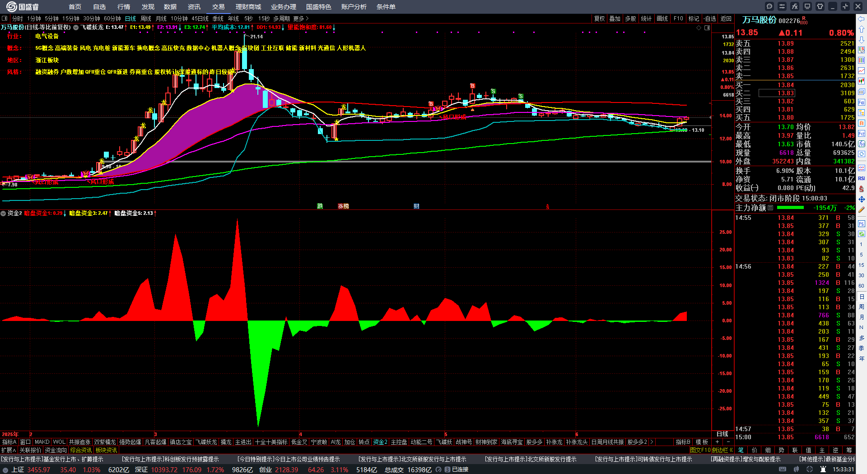Open the message bubble icon in title bar

pos(769,6)
